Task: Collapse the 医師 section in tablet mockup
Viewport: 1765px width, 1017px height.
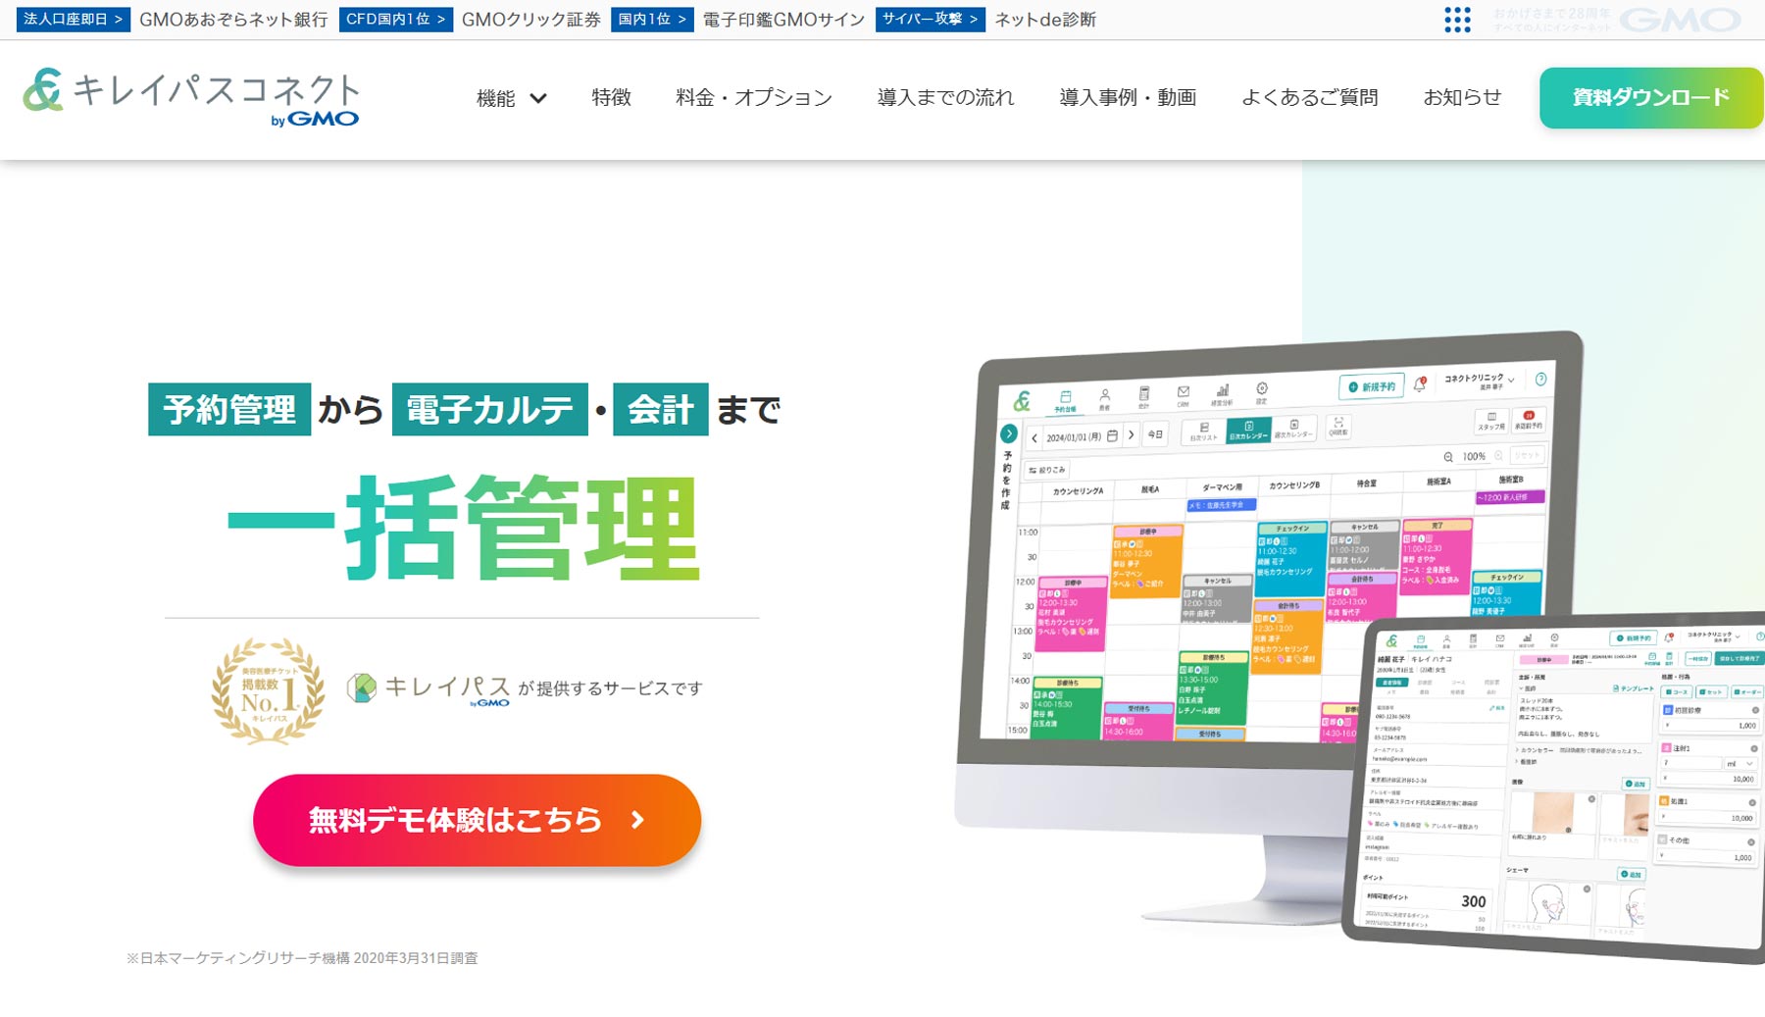Action: click(x=1528, y=688)
